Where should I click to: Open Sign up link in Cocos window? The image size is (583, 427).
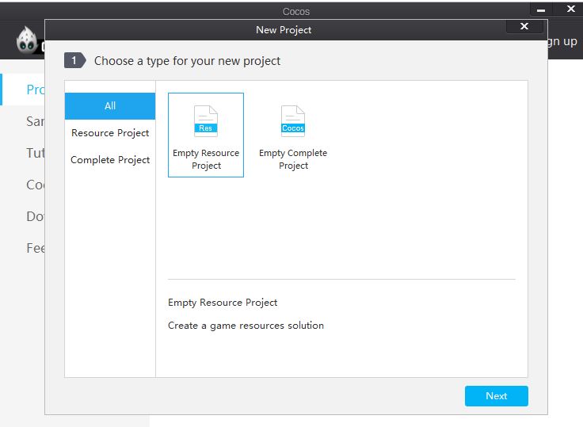coord(562,42)
